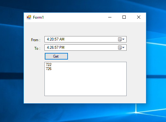Maximize the Form1 window
This screenshot has height=122, width=166.
pos(124,17)
